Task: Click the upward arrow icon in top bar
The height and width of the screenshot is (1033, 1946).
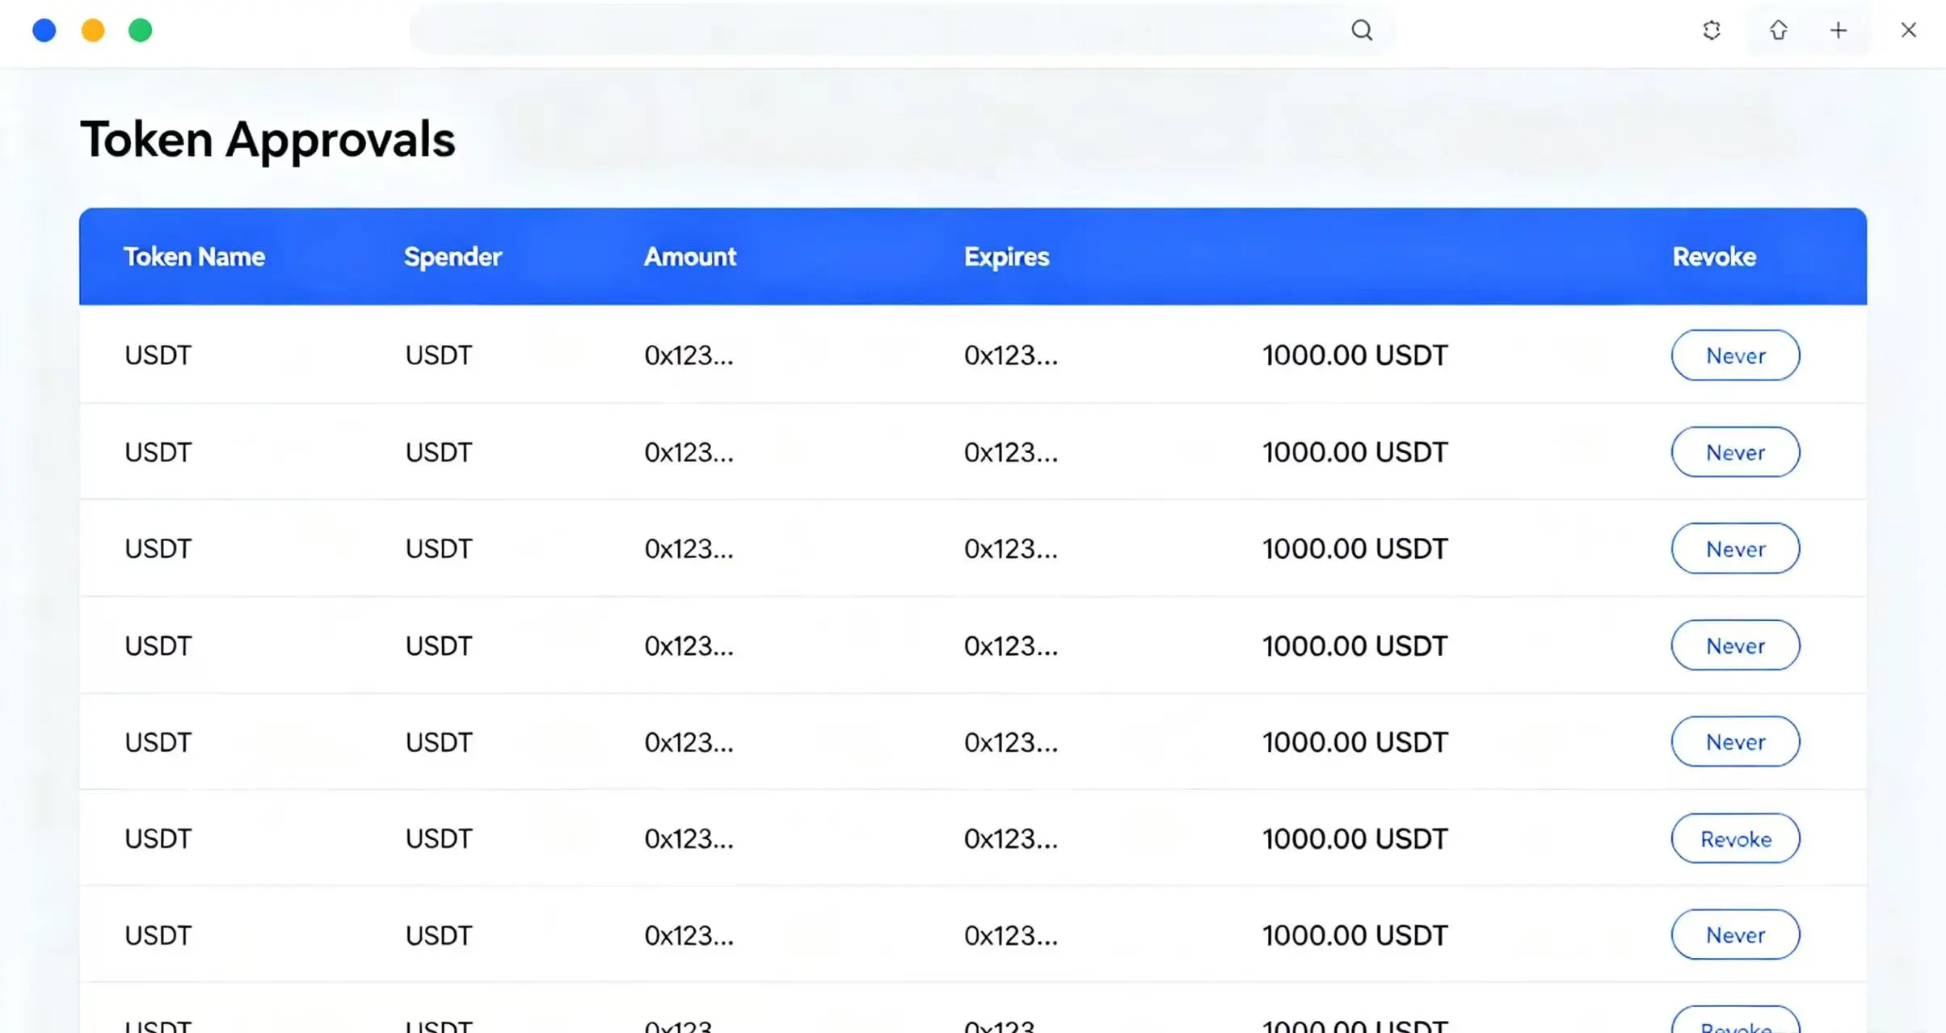Action: (x=1778, y=31)
